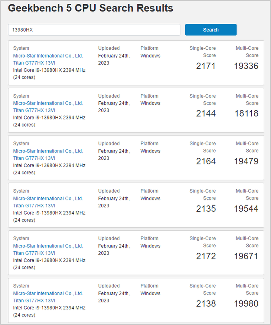
Task: Open Titan GT77HX 13VI link in 2138 result
Action: [x=34, y=301]
